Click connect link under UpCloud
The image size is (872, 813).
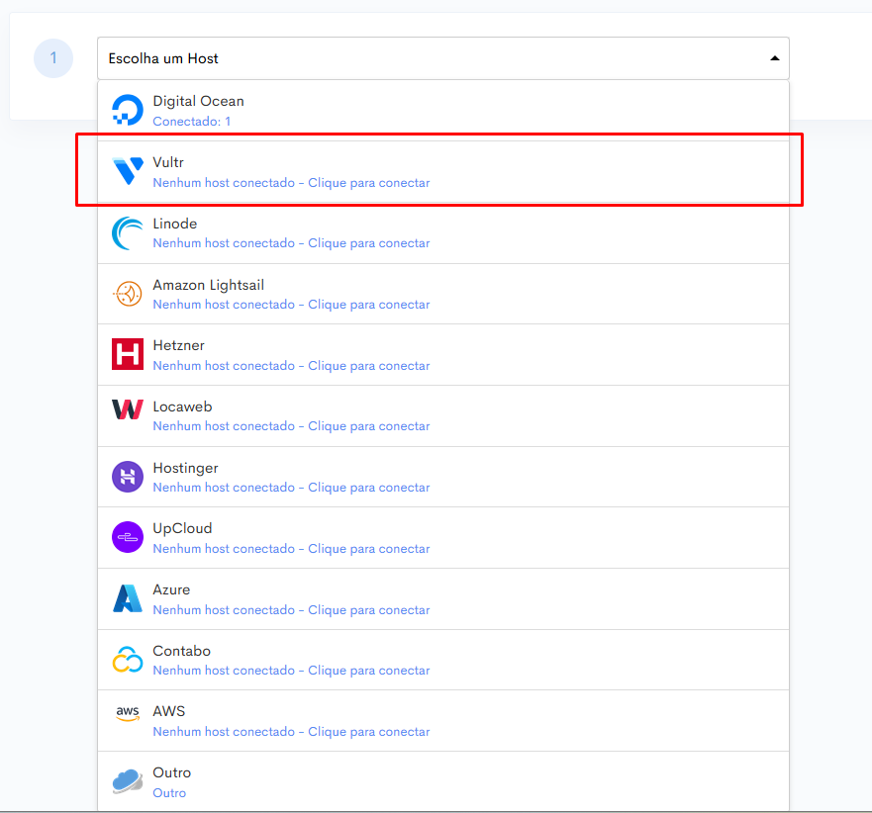pos(291,549)
